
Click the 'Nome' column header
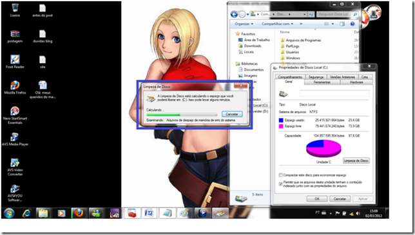coord(285,32)
